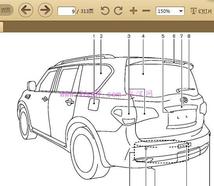Click the side mirror in the car diagram
The height and width of the screenshot is (186, 214).
click(32, 86)
